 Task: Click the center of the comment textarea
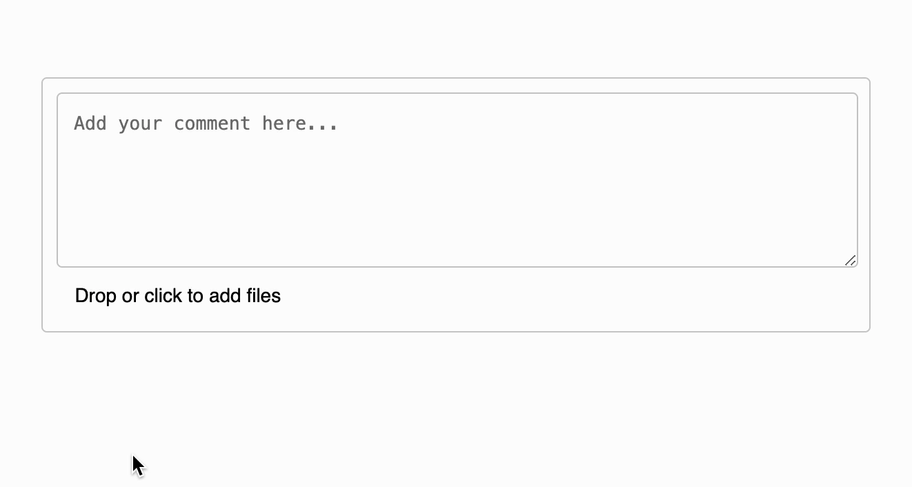point(457,179)
